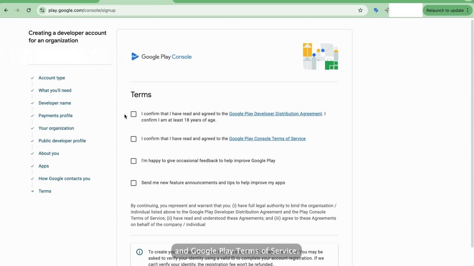Open the Google Play Developer Distribution Agreement link
This screenshot has width=474, height=266.
(276, 114)
